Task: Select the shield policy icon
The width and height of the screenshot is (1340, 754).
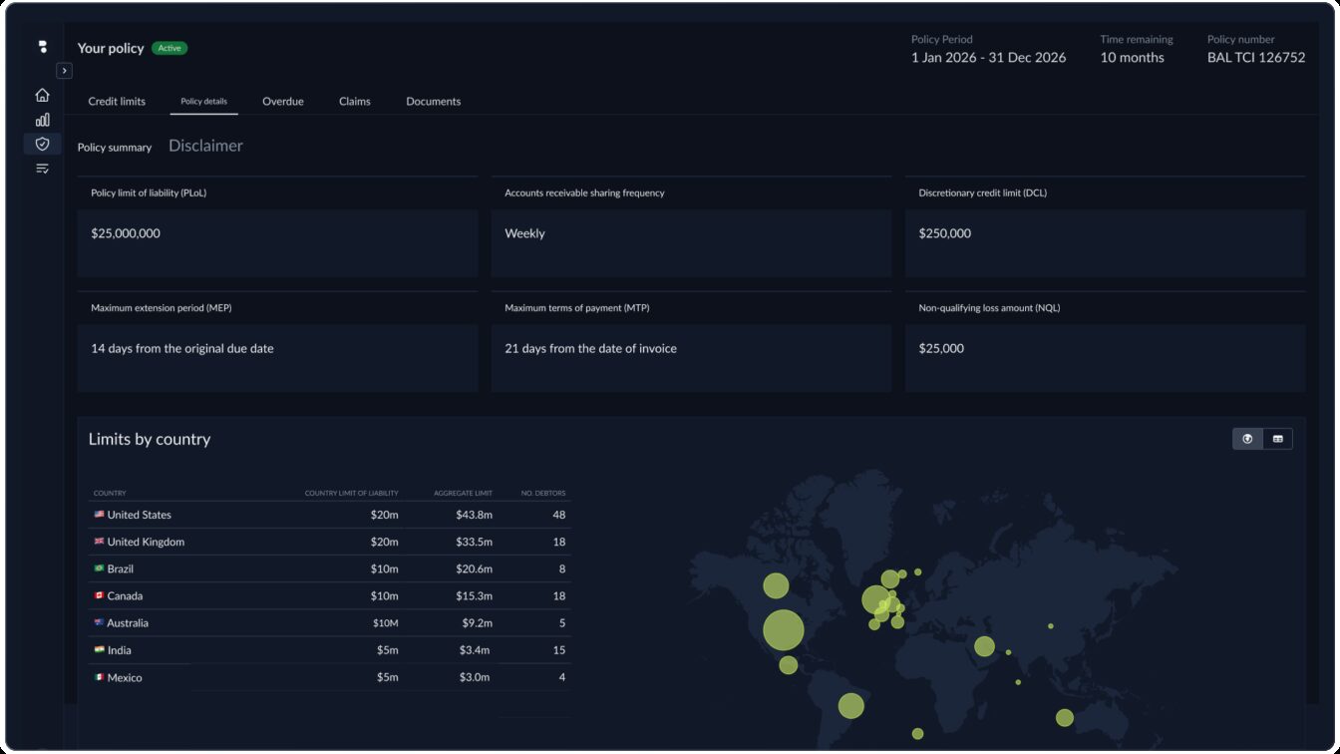Action: click(42, 144)
